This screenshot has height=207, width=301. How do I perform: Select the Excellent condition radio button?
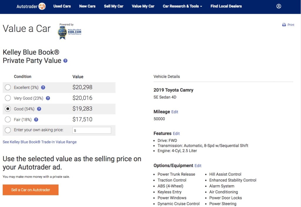click(8, 87)
